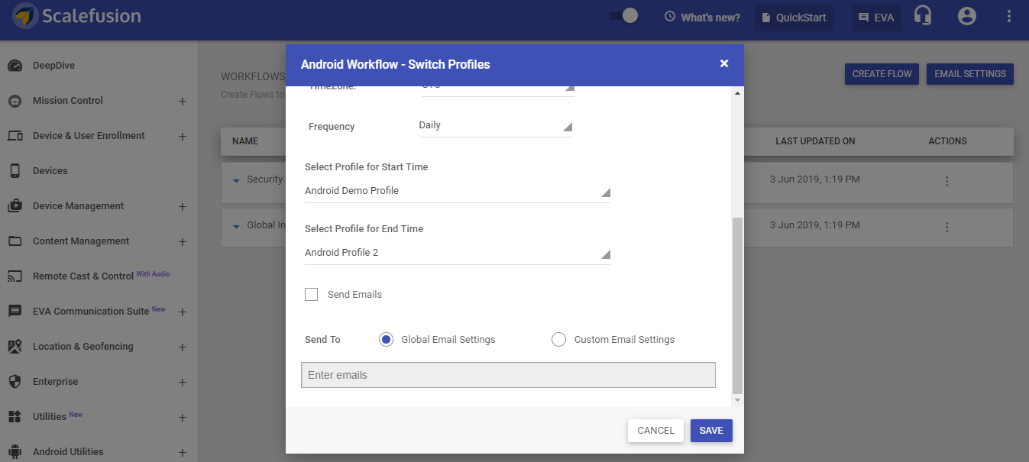Expand Content Management plus sign

pos(183,241)
